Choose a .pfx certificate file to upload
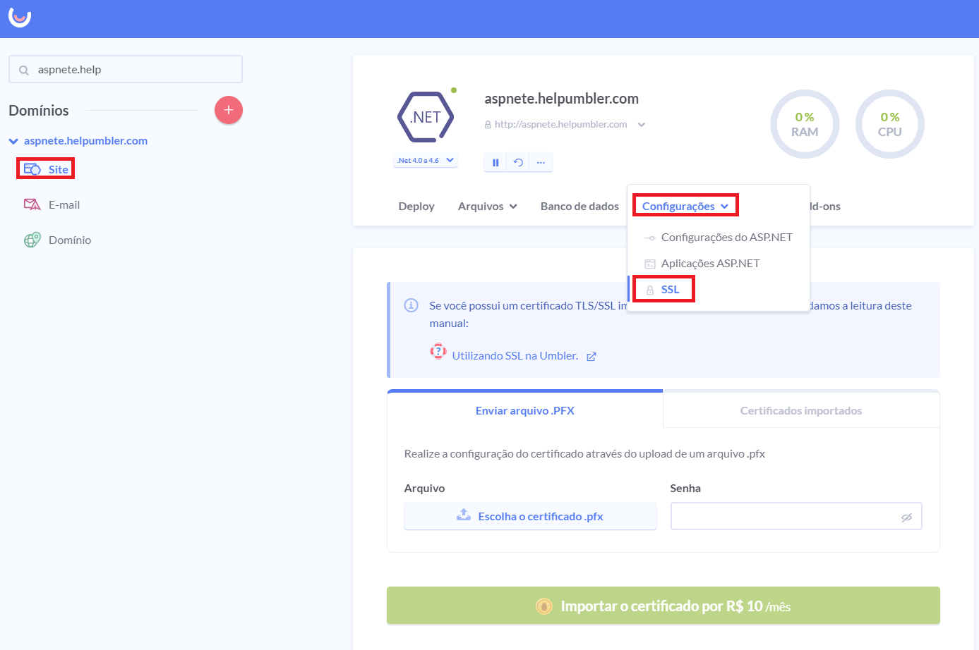Viewport: 979px width, 650px height. pos(530,516)
